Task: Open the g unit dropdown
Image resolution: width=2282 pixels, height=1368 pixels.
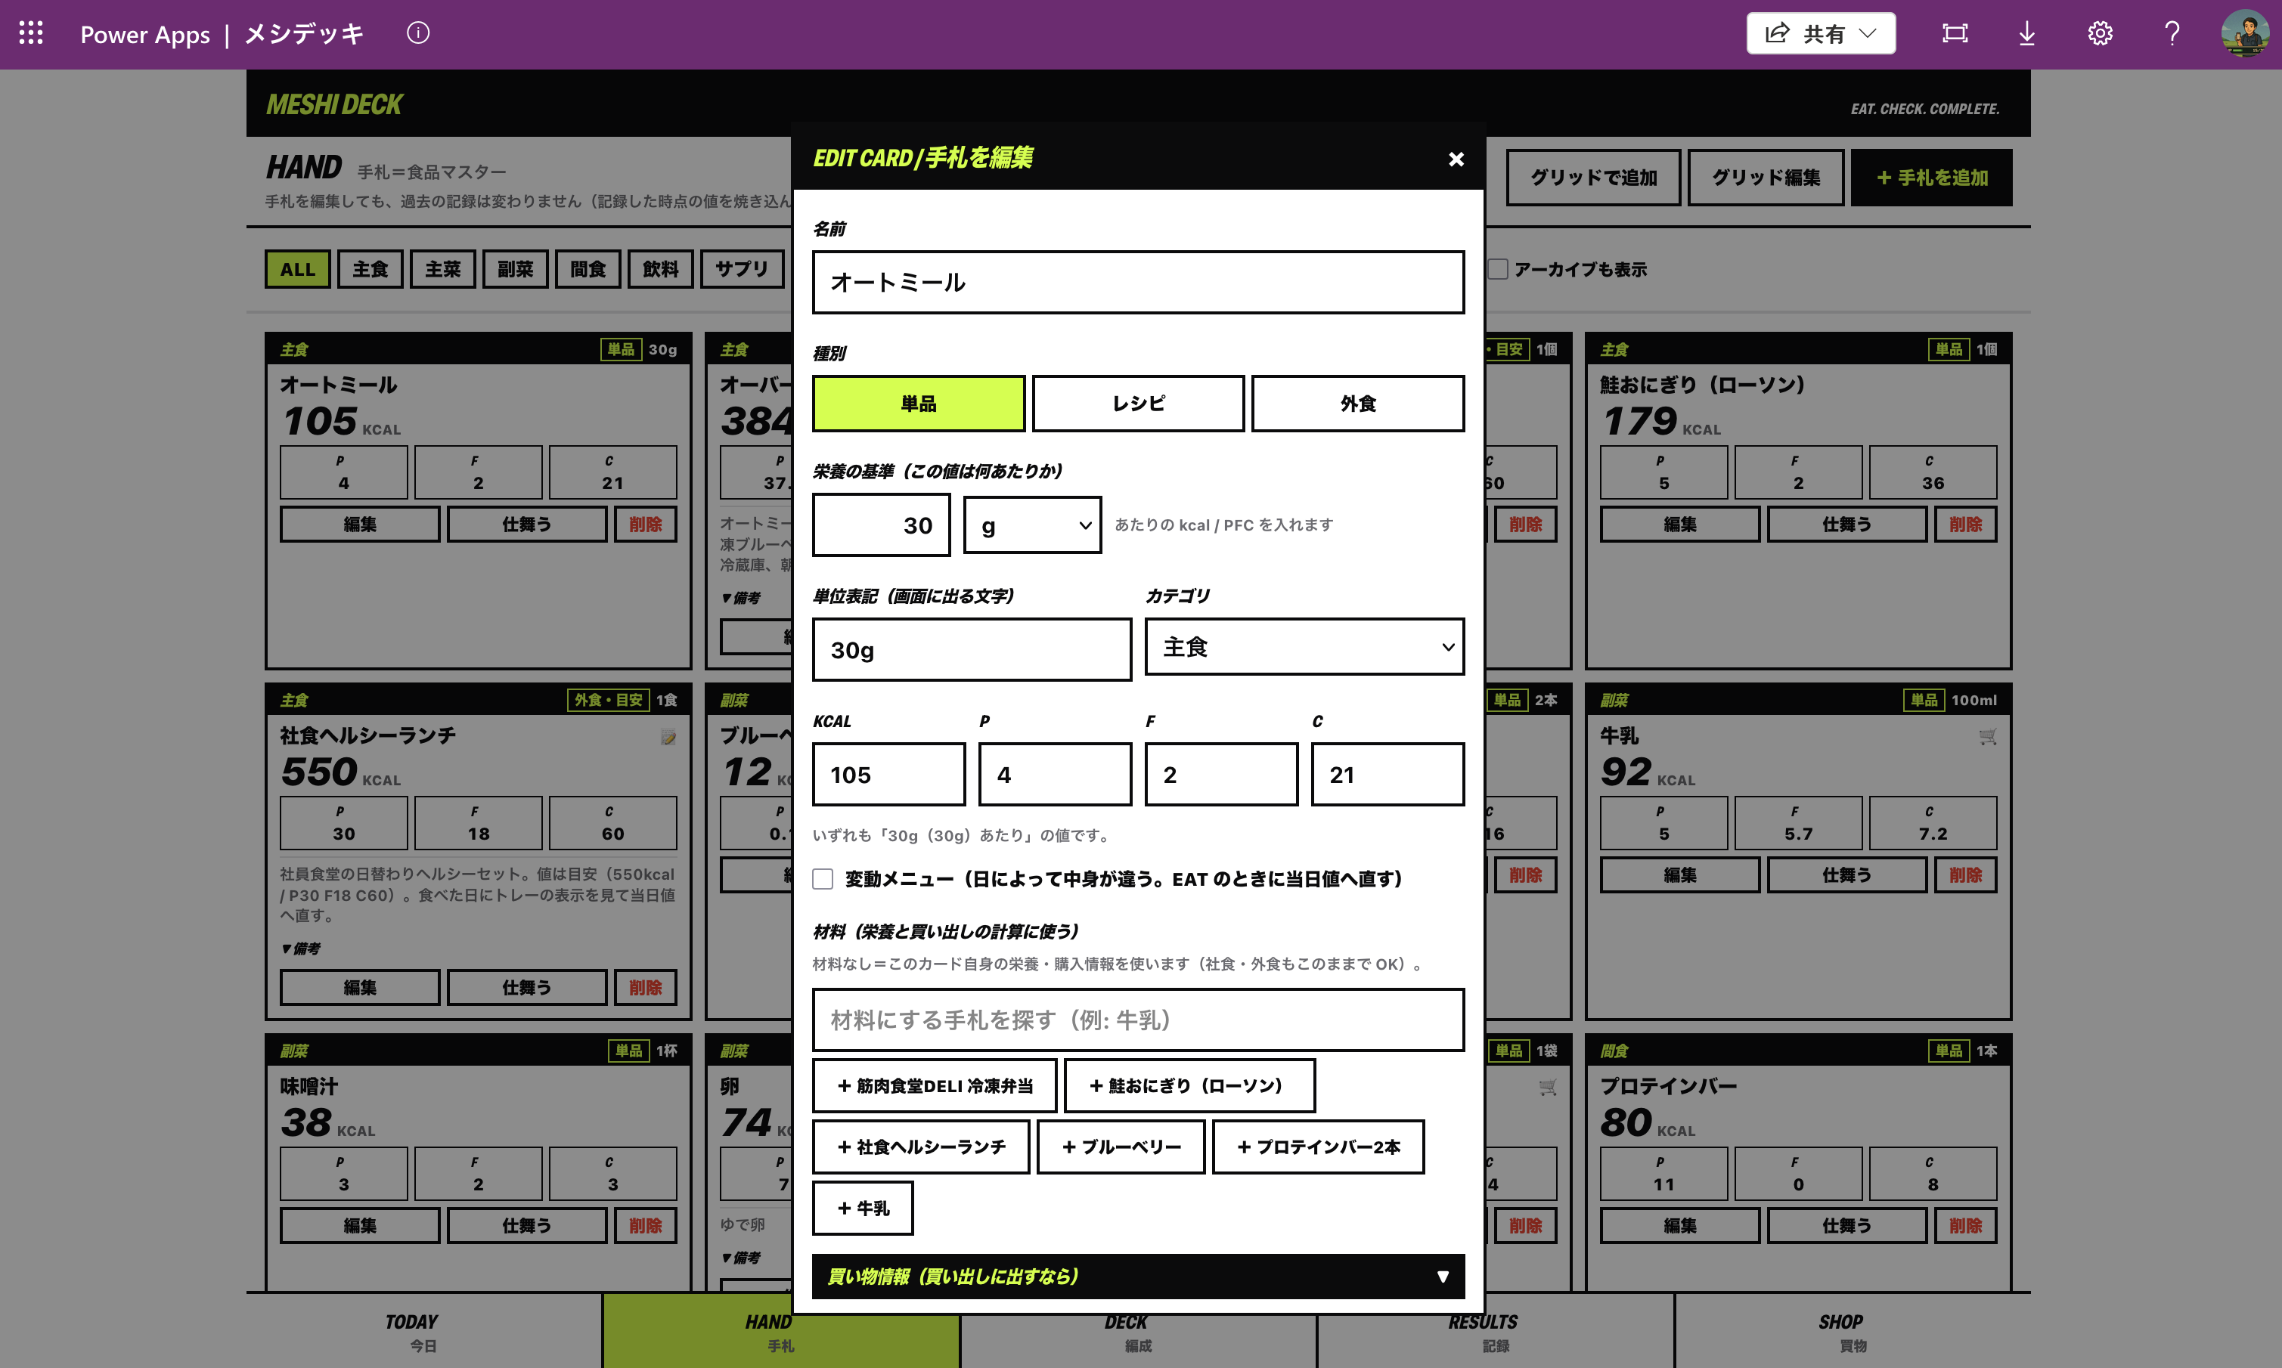Action: pyautogui.click(x=1032, y=525)
